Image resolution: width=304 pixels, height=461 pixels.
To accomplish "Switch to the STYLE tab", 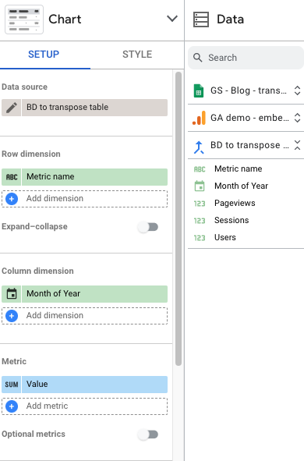I will [137, 55].
